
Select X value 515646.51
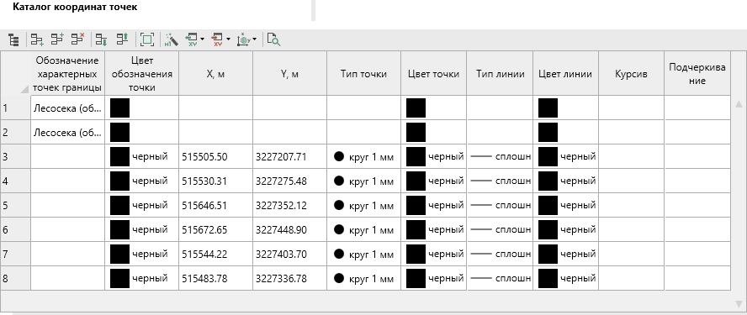pyautogui.click(x=204, y=206)
